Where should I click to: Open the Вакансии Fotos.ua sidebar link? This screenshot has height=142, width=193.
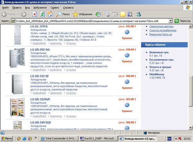tap(161, 35)
